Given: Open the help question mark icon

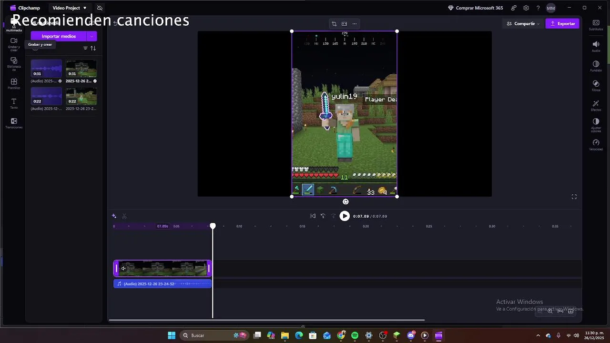Looking at the screenshot, I should click(538, 8).
